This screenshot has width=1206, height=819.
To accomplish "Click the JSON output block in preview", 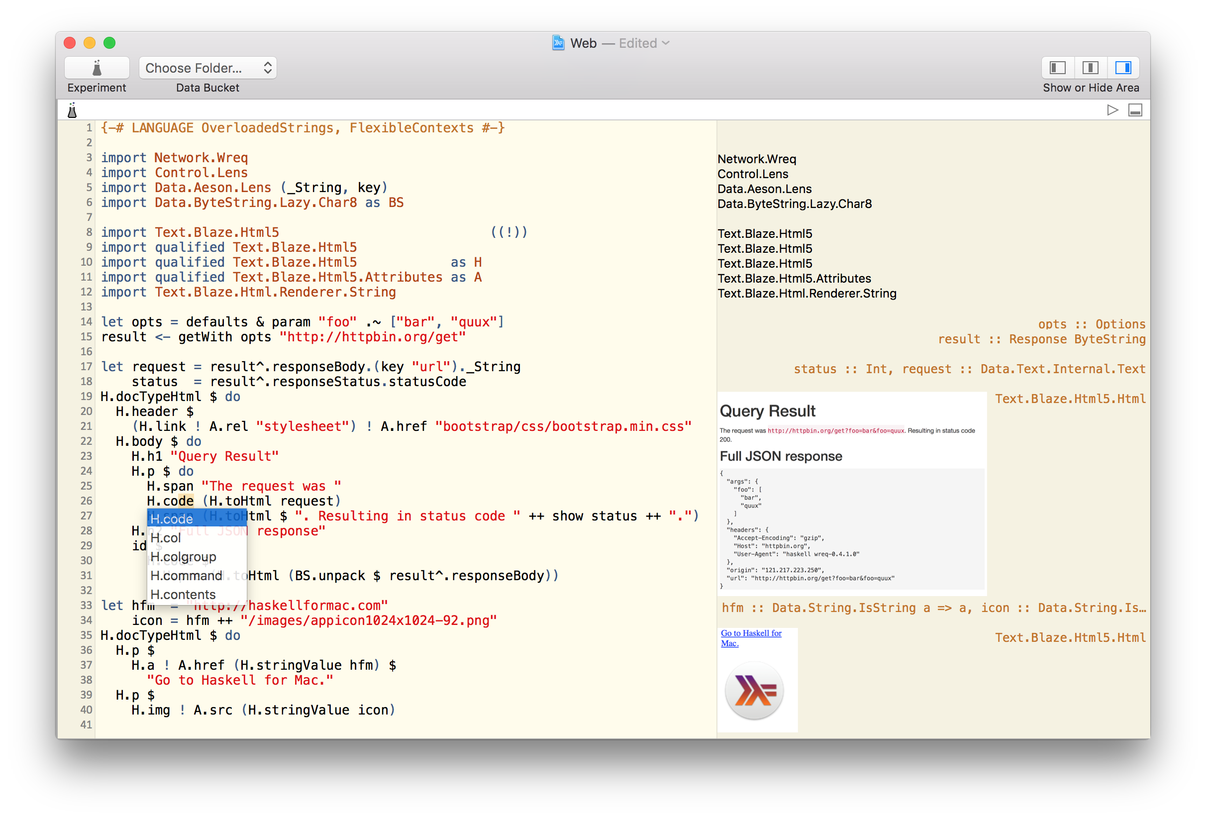I will (851, 529).
